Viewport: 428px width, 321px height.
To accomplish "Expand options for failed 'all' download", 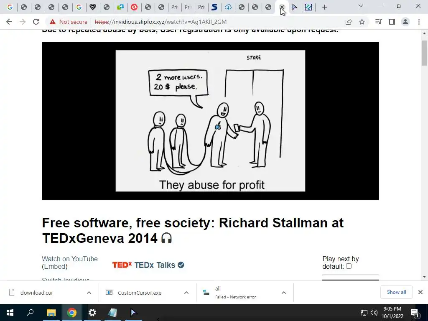I will (284, 293).
